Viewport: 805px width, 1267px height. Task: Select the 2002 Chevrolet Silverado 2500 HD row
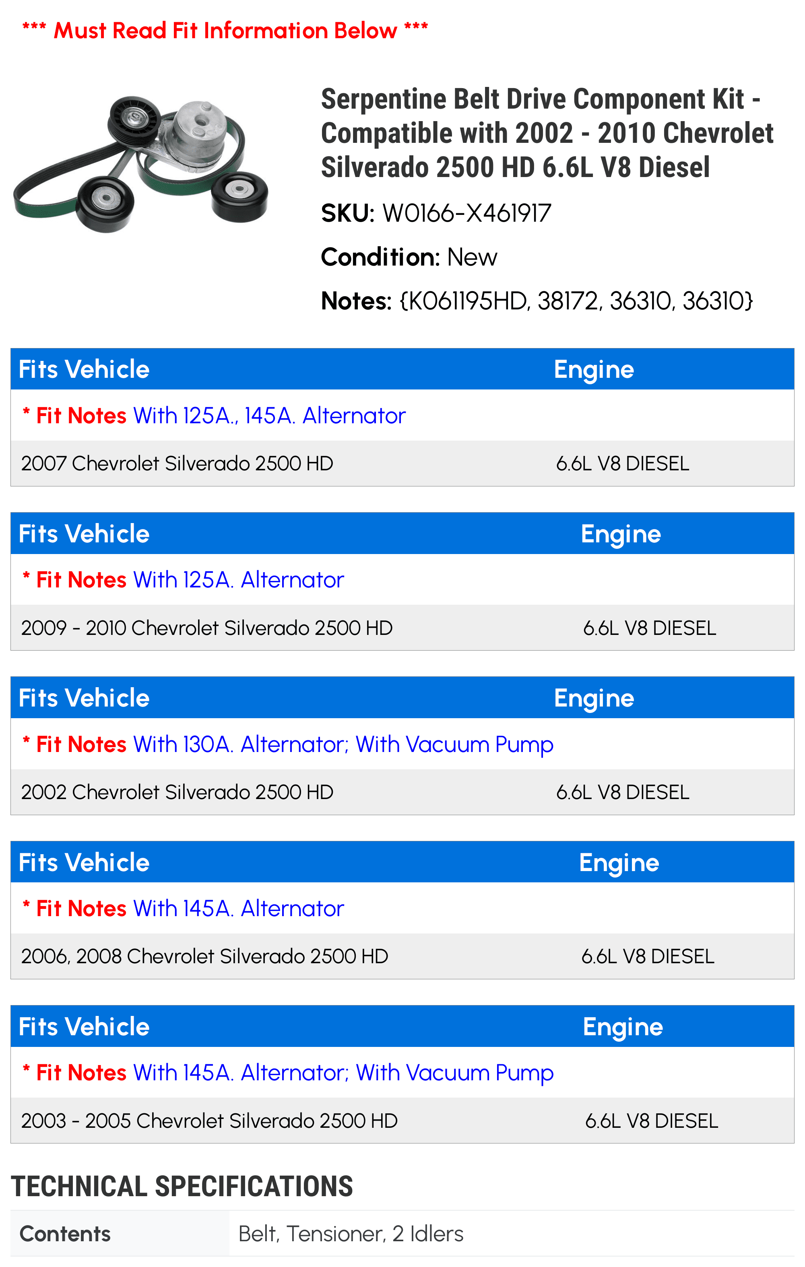(402, 792)
